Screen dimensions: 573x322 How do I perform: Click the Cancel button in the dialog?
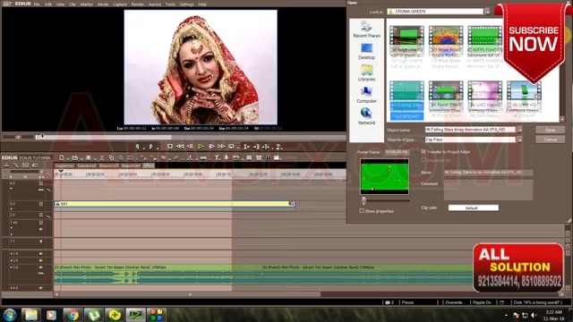point(550,140)
